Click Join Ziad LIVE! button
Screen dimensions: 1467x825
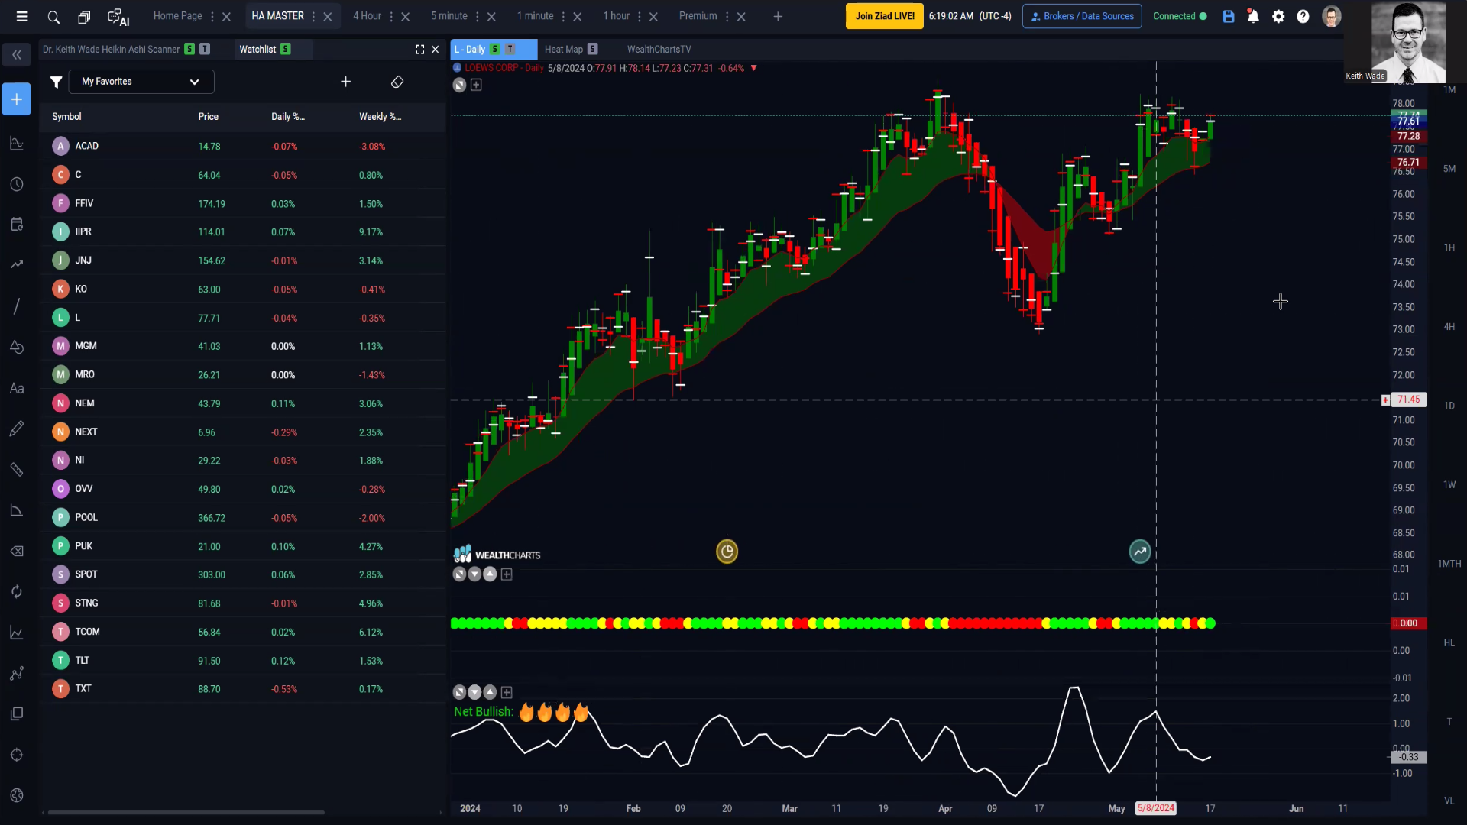click(884, 16)
